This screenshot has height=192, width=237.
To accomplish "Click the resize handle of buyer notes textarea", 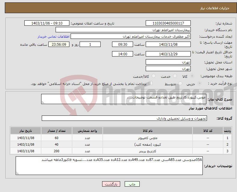I will pyautogui.click(x=17, y=173).
